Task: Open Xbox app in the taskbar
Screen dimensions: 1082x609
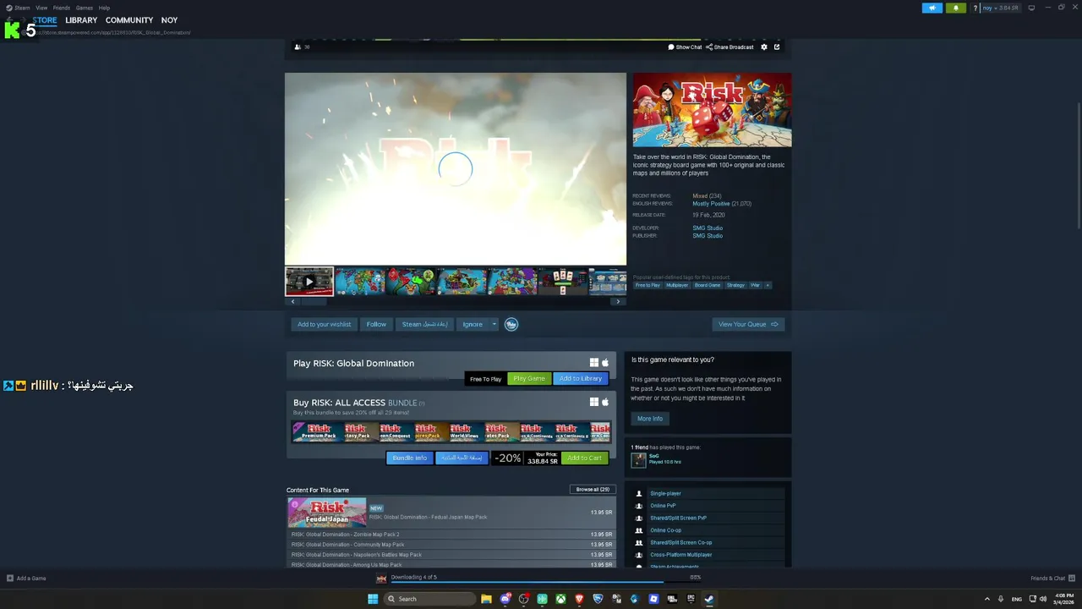Action: click(x=560, y=599)
